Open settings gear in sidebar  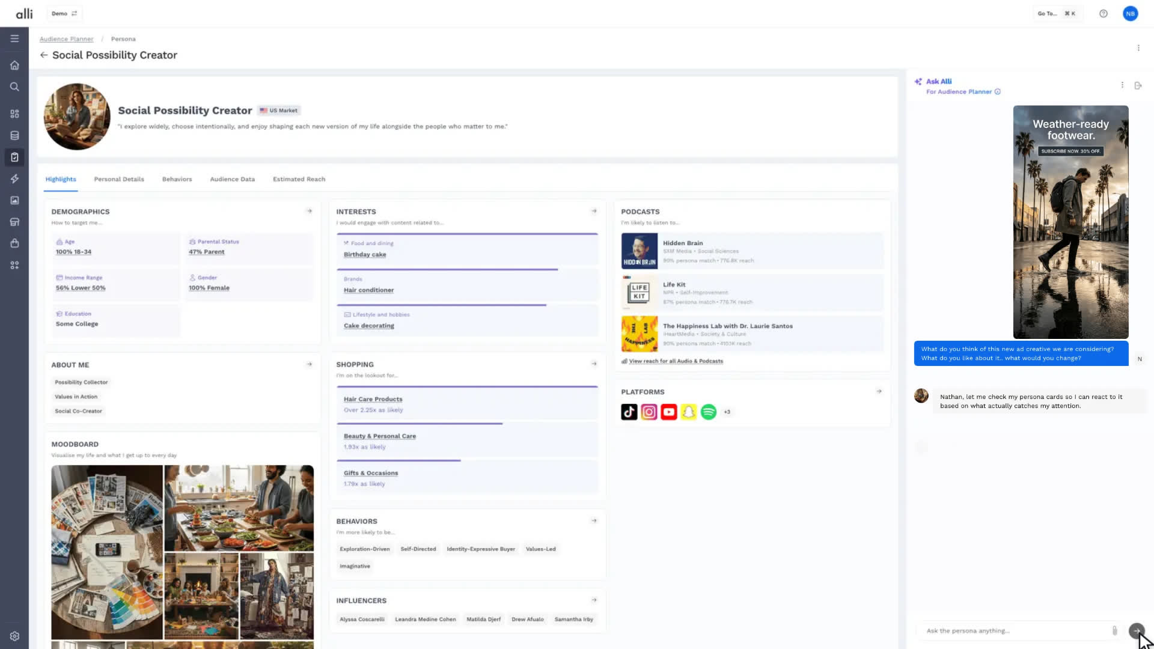14,636
